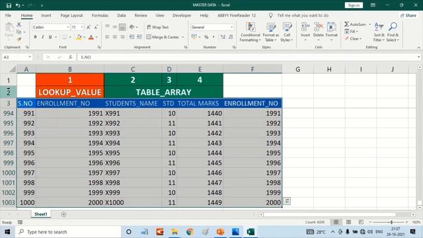The height and width of the screenshot is (238, 423).
Task: Toggle Bold formatting
Action: pyautogui.click(x=35, y=37)
